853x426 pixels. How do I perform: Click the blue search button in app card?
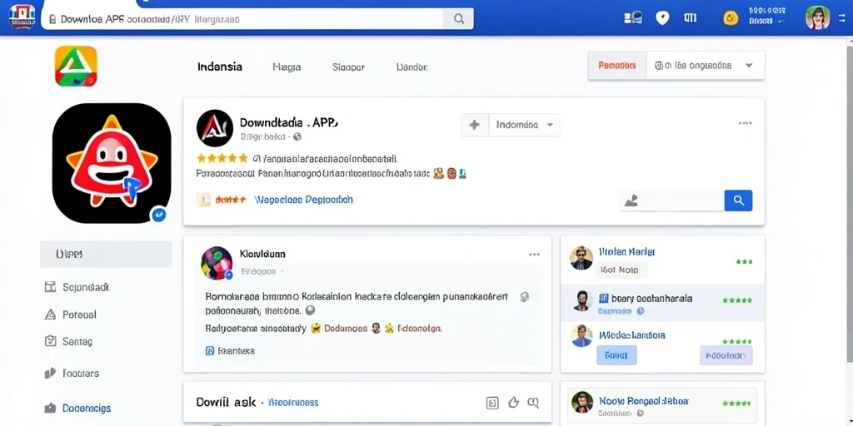[738, 201]
